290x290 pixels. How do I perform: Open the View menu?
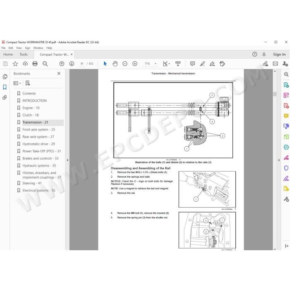[19, 48]
